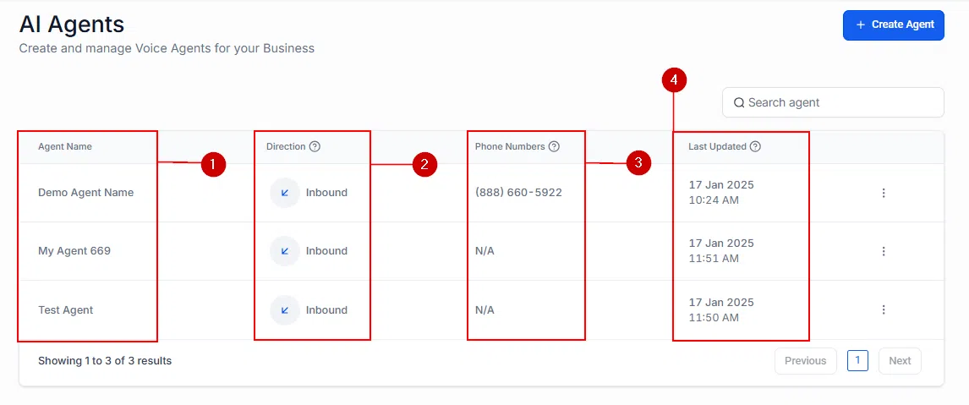
Task: Open Demo Agent Name three-dot menu
Action: click(x=884, y=192)
